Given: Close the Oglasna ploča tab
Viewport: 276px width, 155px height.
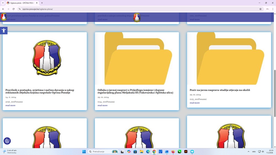Looking at the screenshot, I should pos(37,3).
